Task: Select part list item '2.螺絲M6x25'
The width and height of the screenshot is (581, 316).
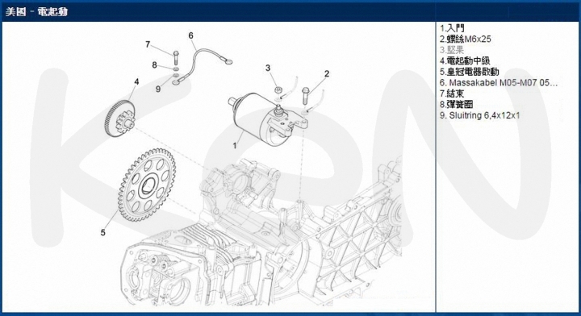Action: [466, 39]
